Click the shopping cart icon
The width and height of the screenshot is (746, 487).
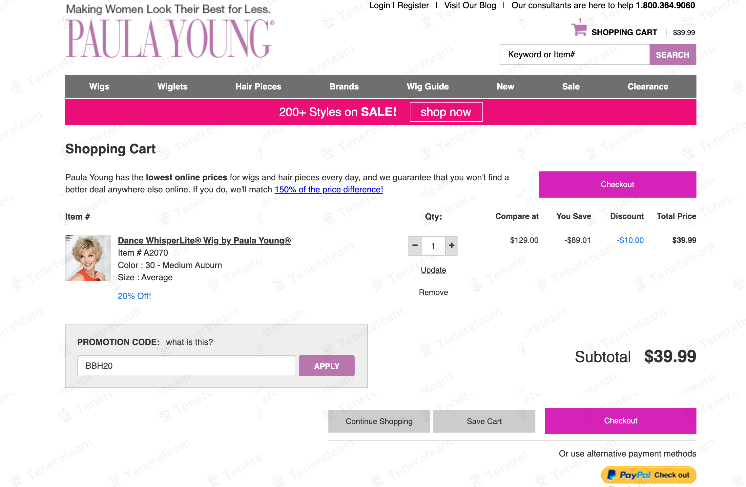click(579, 29)
